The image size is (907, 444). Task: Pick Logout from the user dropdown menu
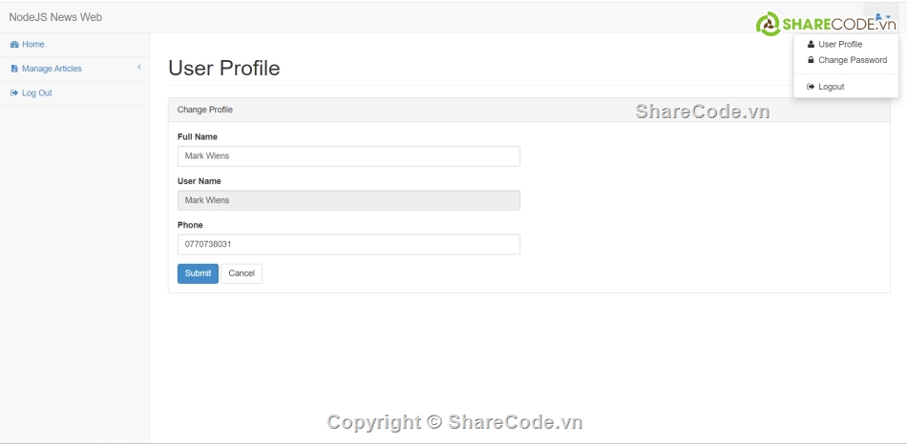(x=831, y=87)
